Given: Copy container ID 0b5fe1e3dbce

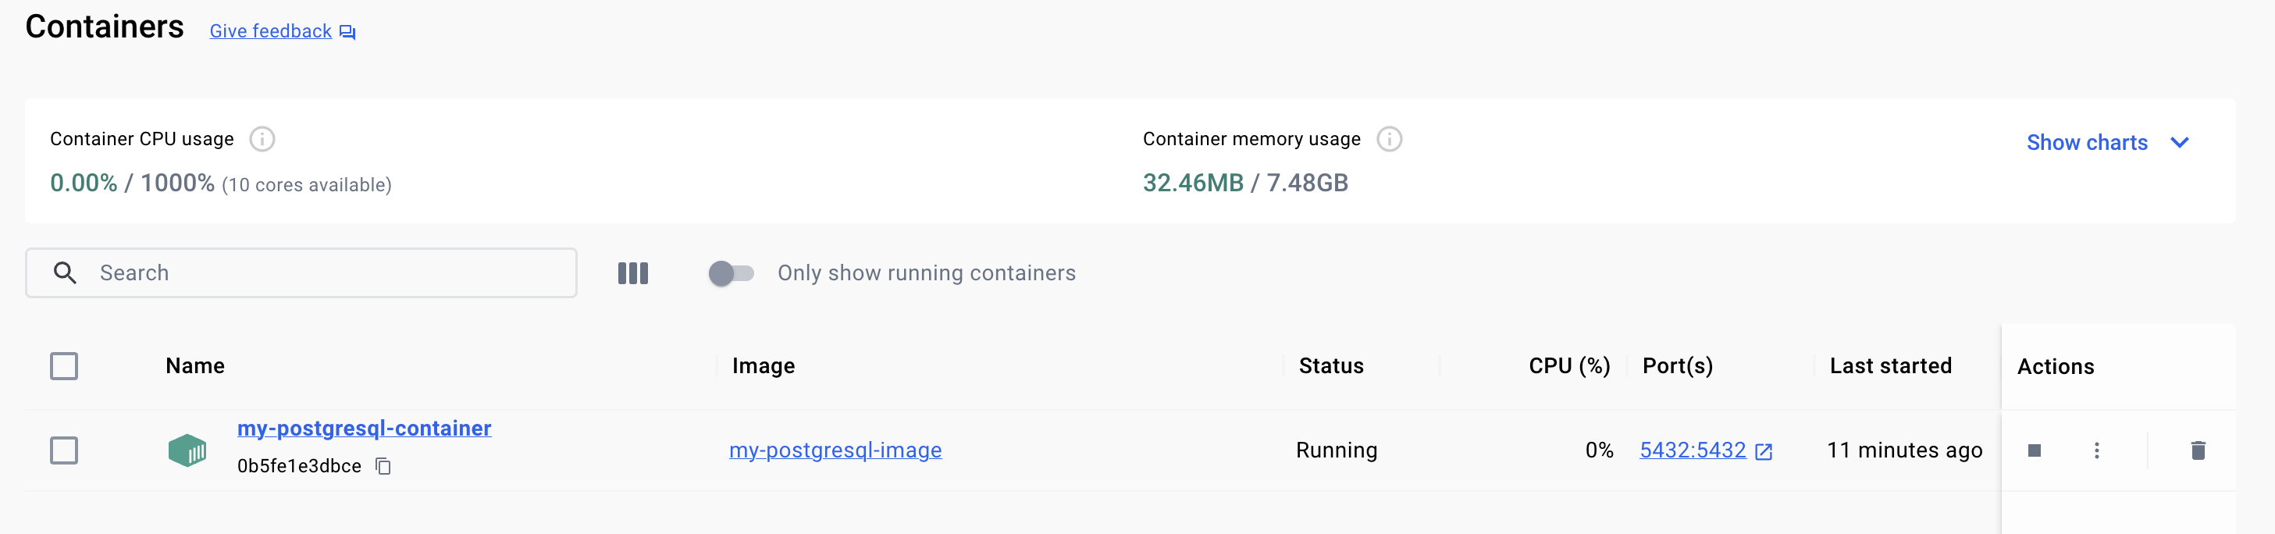Looking at the screenshot, I should (x=383, y=466).
